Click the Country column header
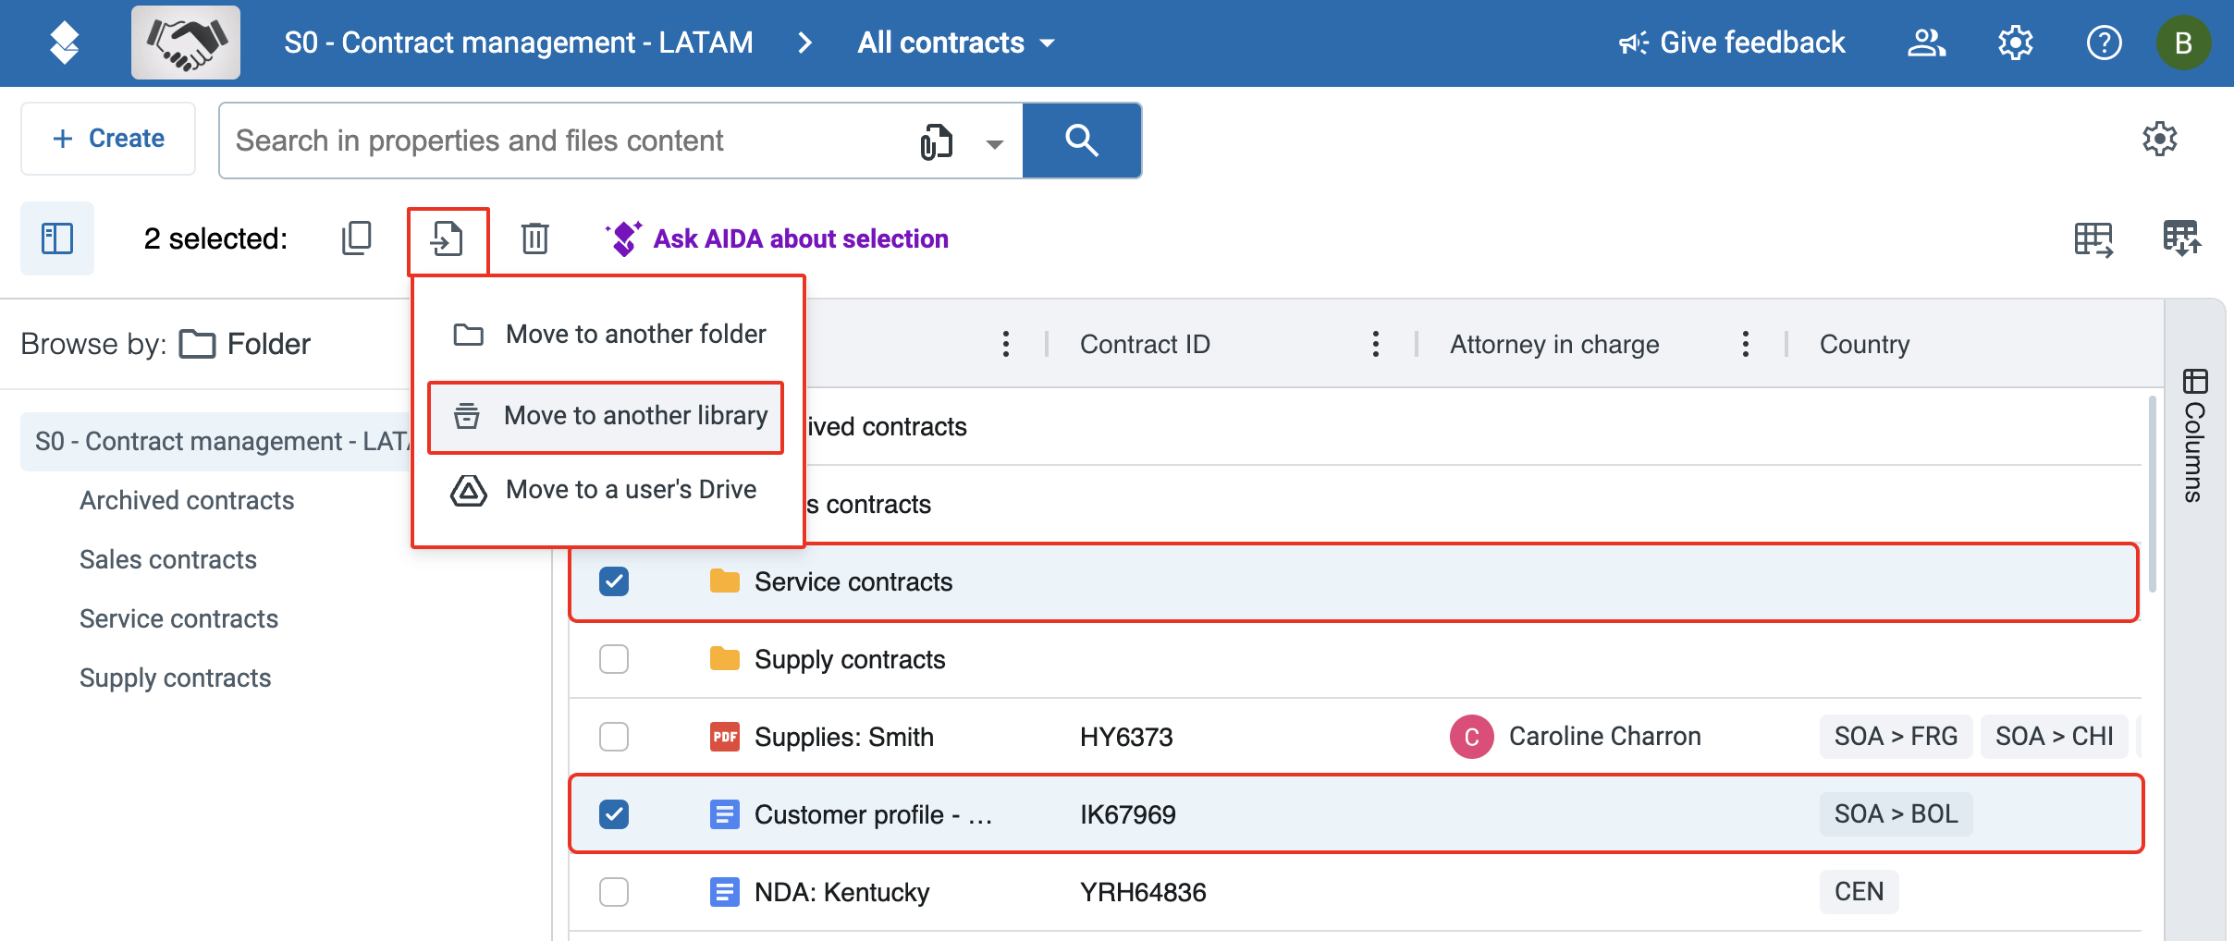The width and height of the screenshot is (2234, 941). click(1864, 344)
